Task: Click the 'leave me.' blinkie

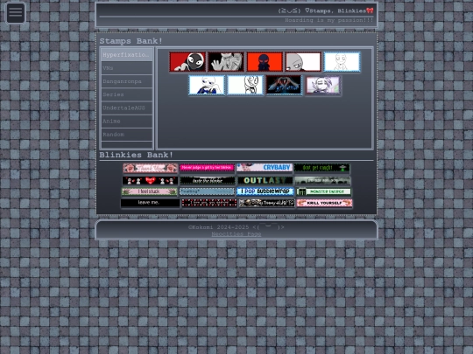Action: 151,203
